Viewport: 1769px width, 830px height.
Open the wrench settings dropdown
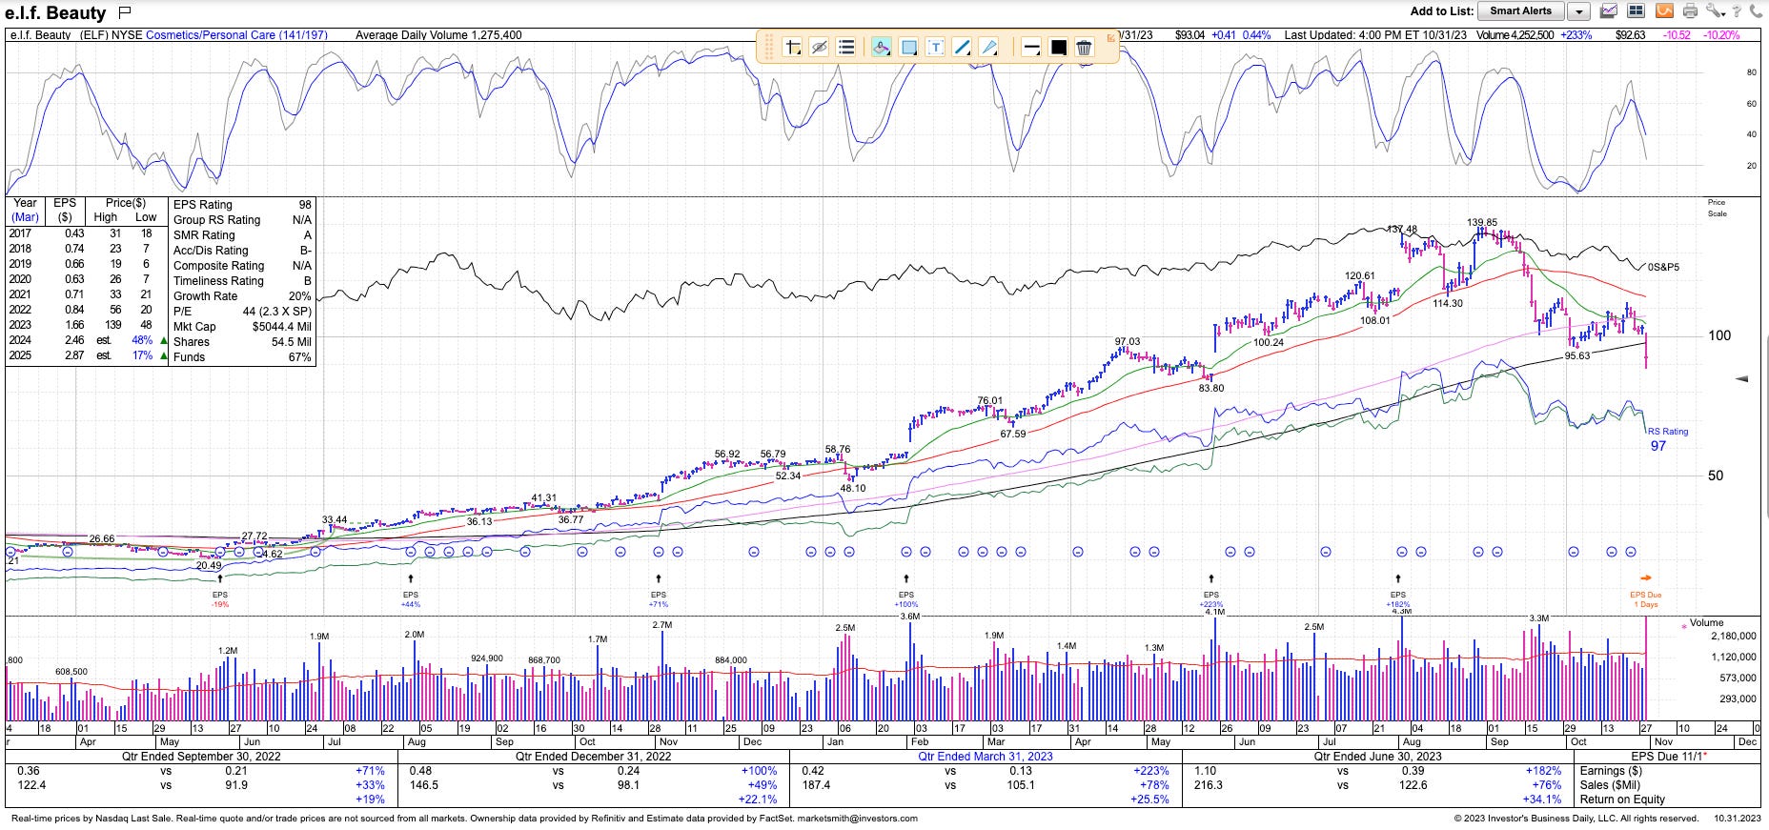coord(1716,11)
